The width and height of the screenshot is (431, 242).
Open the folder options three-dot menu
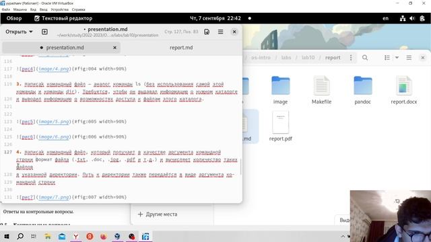[351, 58]
